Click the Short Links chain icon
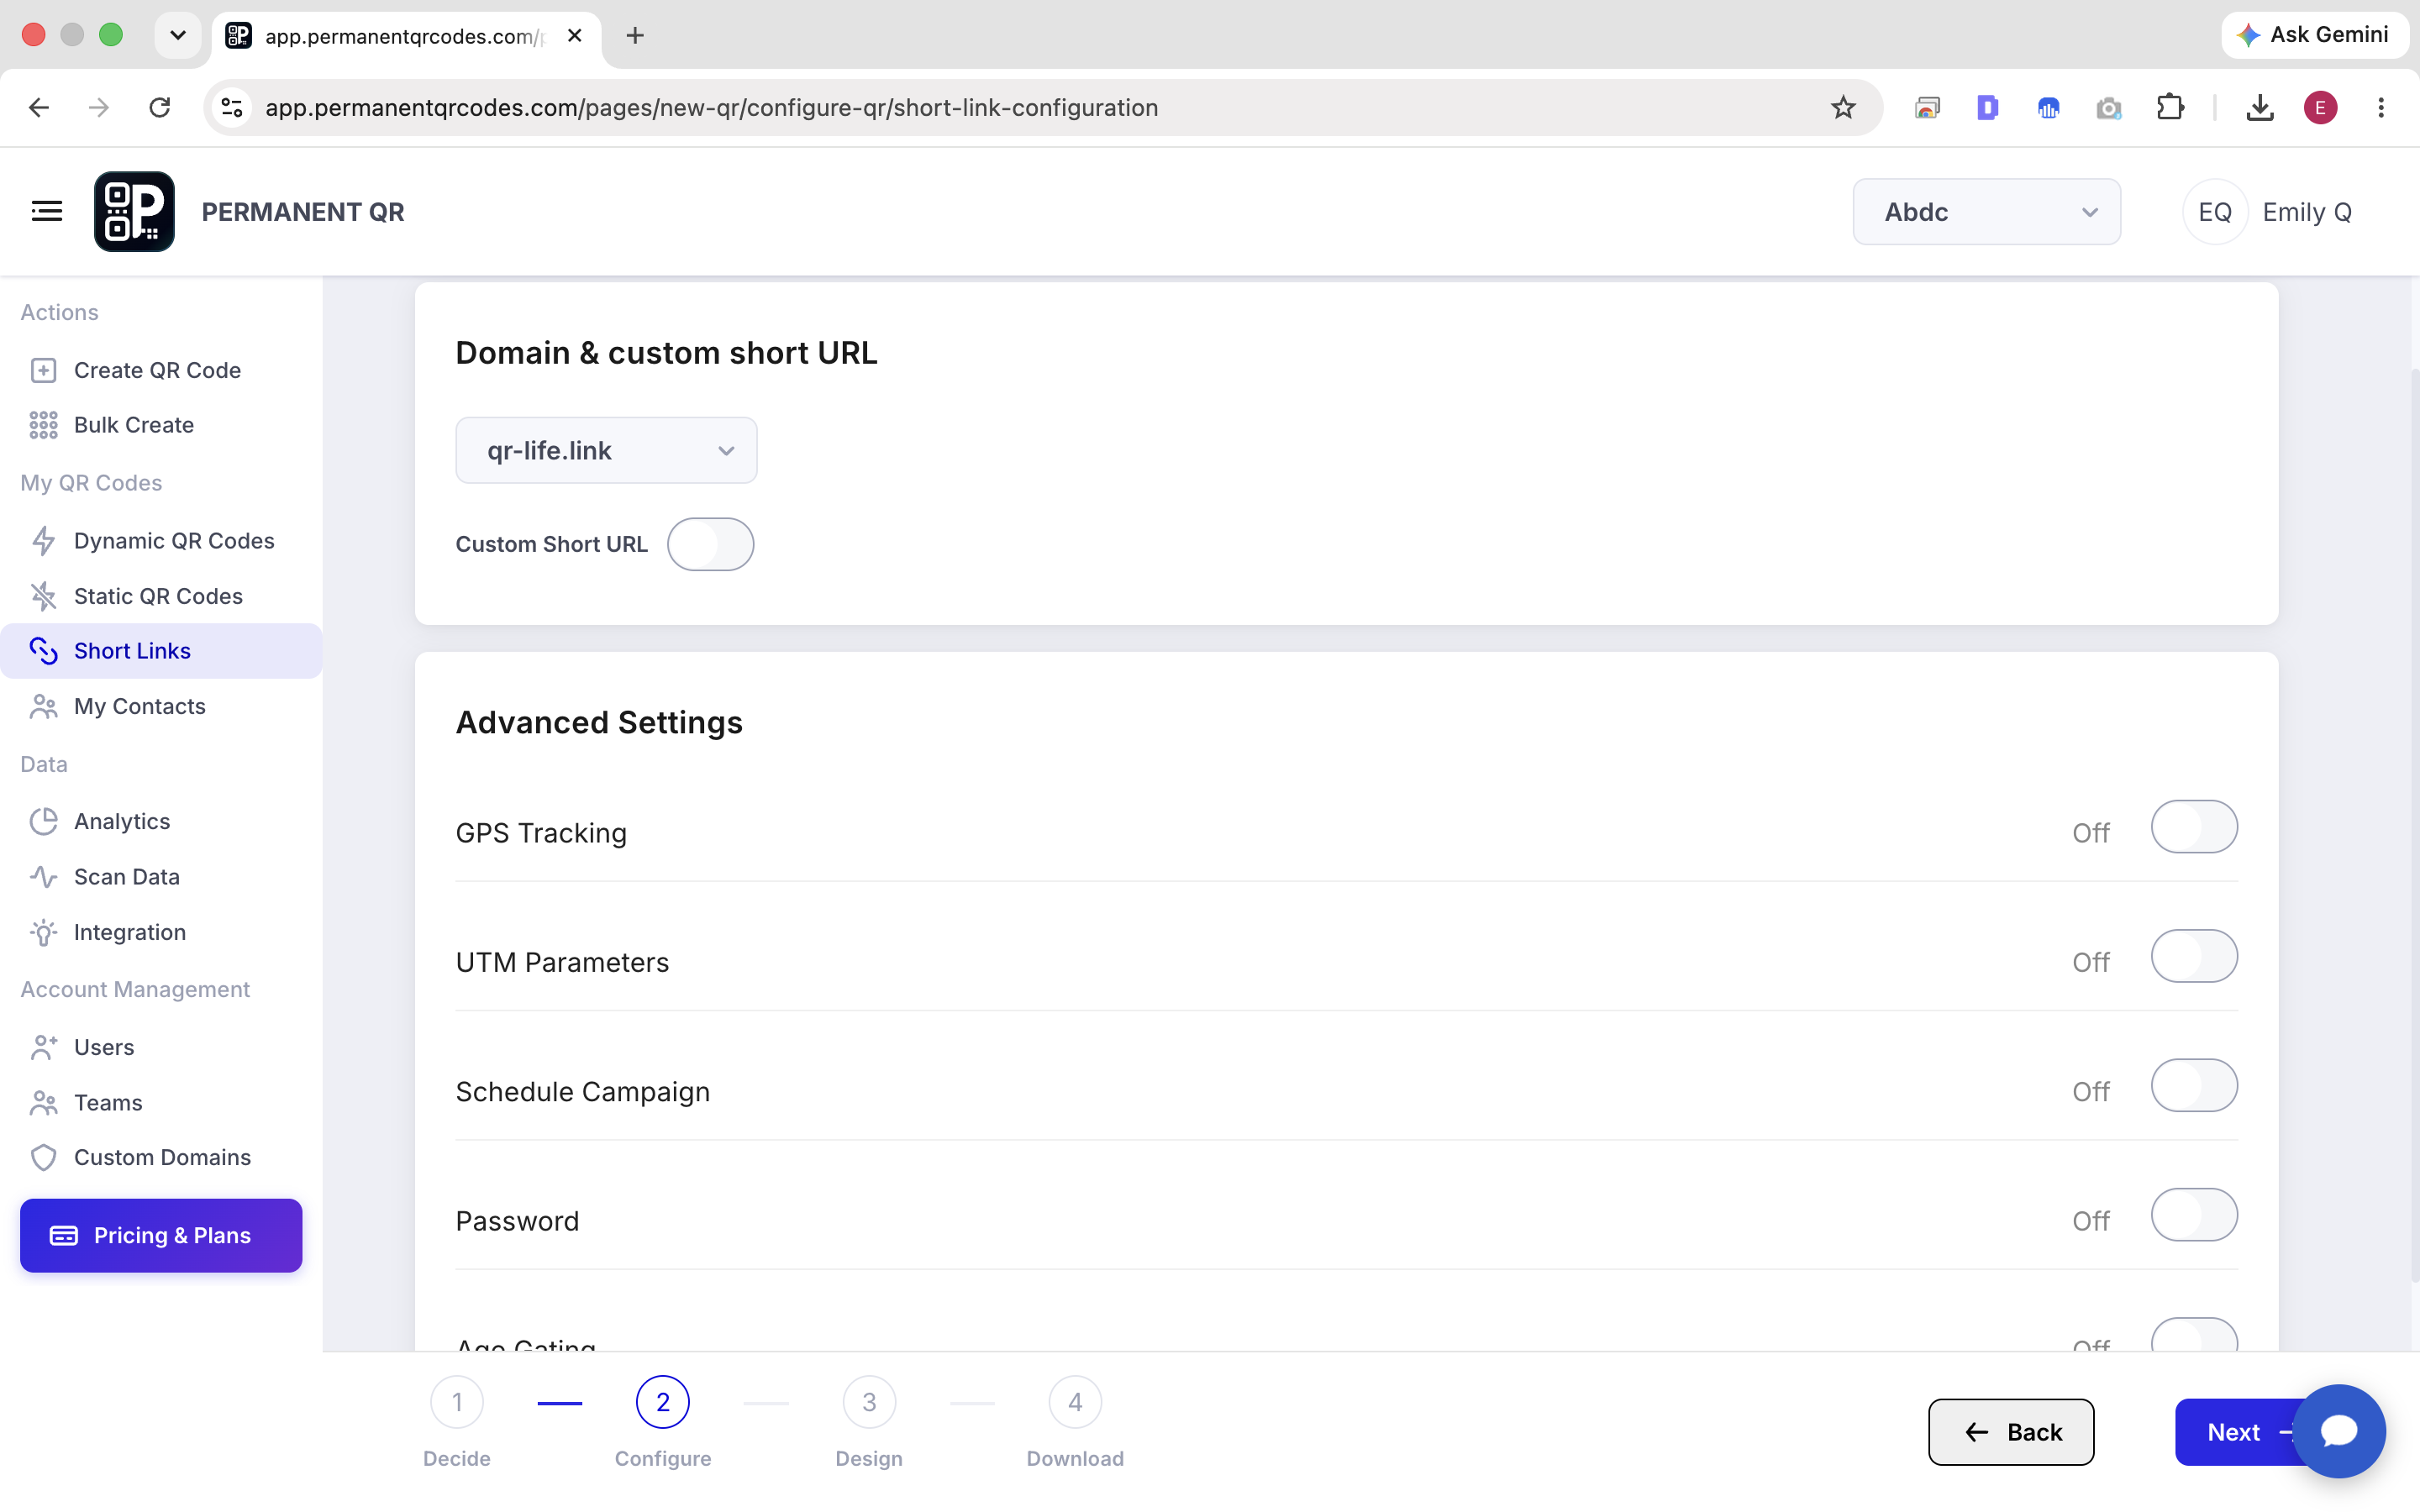This screenshot has width=2420, height=1512. pyautogui.click(x=43, y=651)
